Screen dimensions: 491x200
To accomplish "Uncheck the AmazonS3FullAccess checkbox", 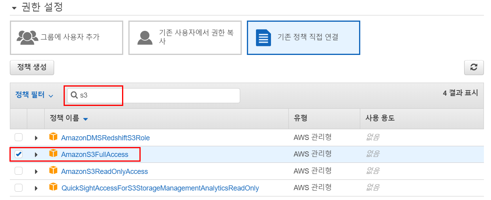I will pos(19,154).
